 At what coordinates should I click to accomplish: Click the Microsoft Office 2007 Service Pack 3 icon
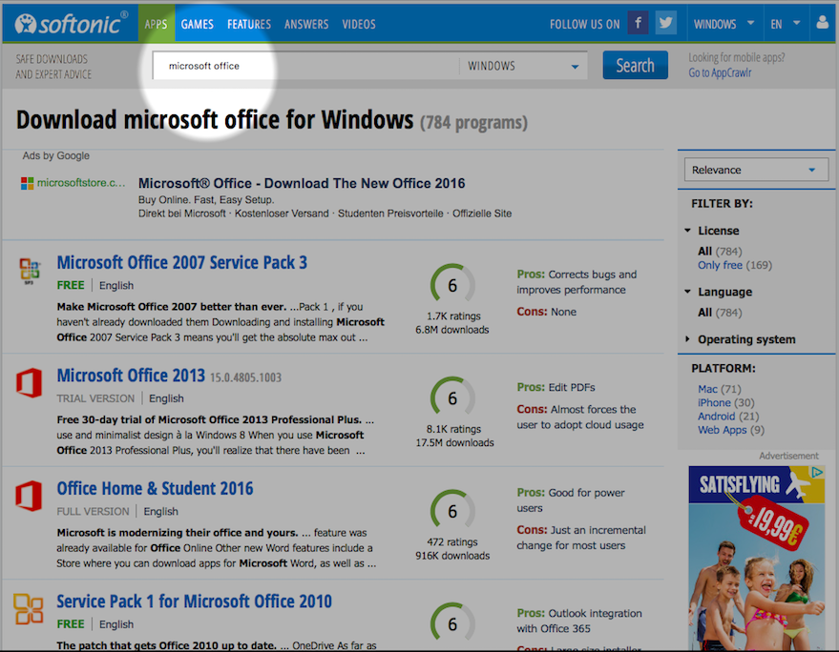(30, 270)
